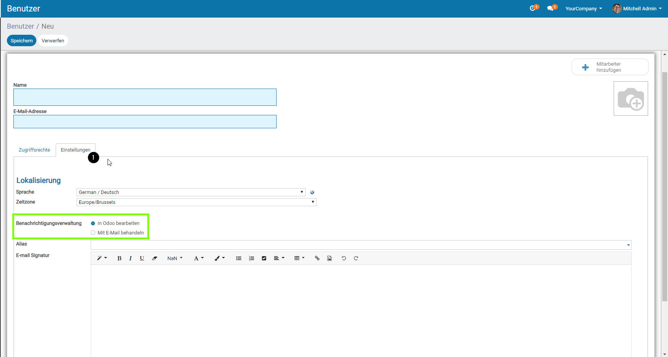Open the Sprache language dropdown
Image resolution: width=668 pixels, height=357 pixels.
tap(191, 192)
